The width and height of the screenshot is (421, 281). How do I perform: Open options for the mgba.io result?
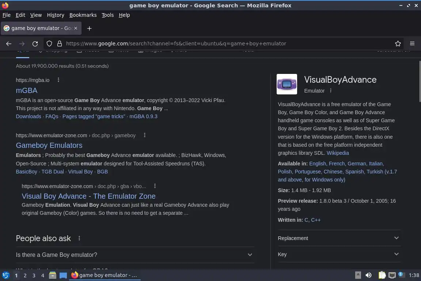(x=58, y=80)
